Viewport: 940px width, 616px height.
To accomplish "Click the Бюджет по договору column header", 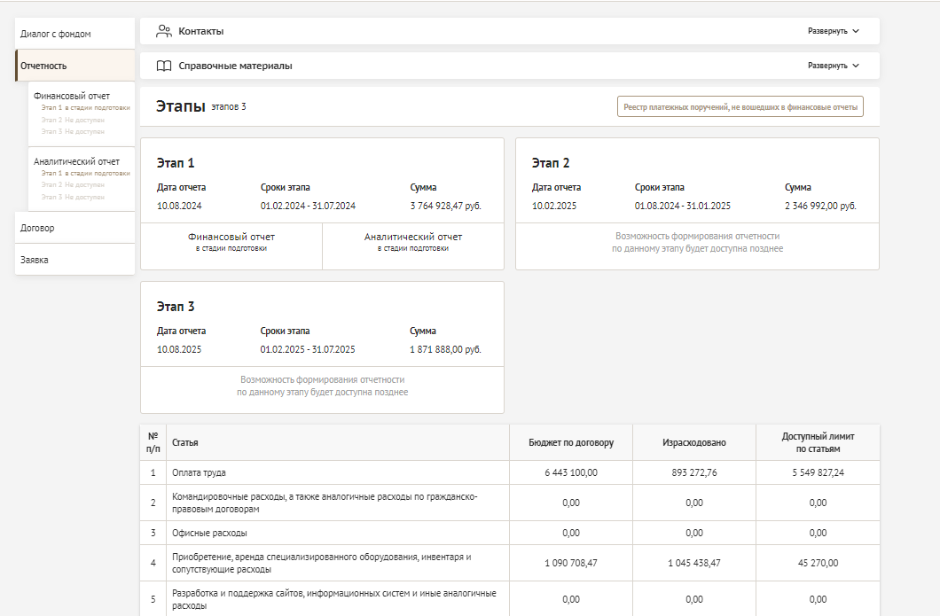I will [571, 442].
